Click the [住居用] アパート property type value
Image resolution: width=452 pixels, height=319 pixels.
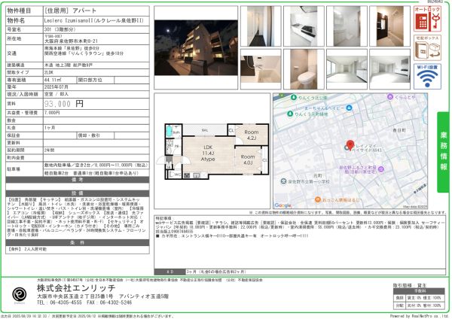click(x=70, y=11)
